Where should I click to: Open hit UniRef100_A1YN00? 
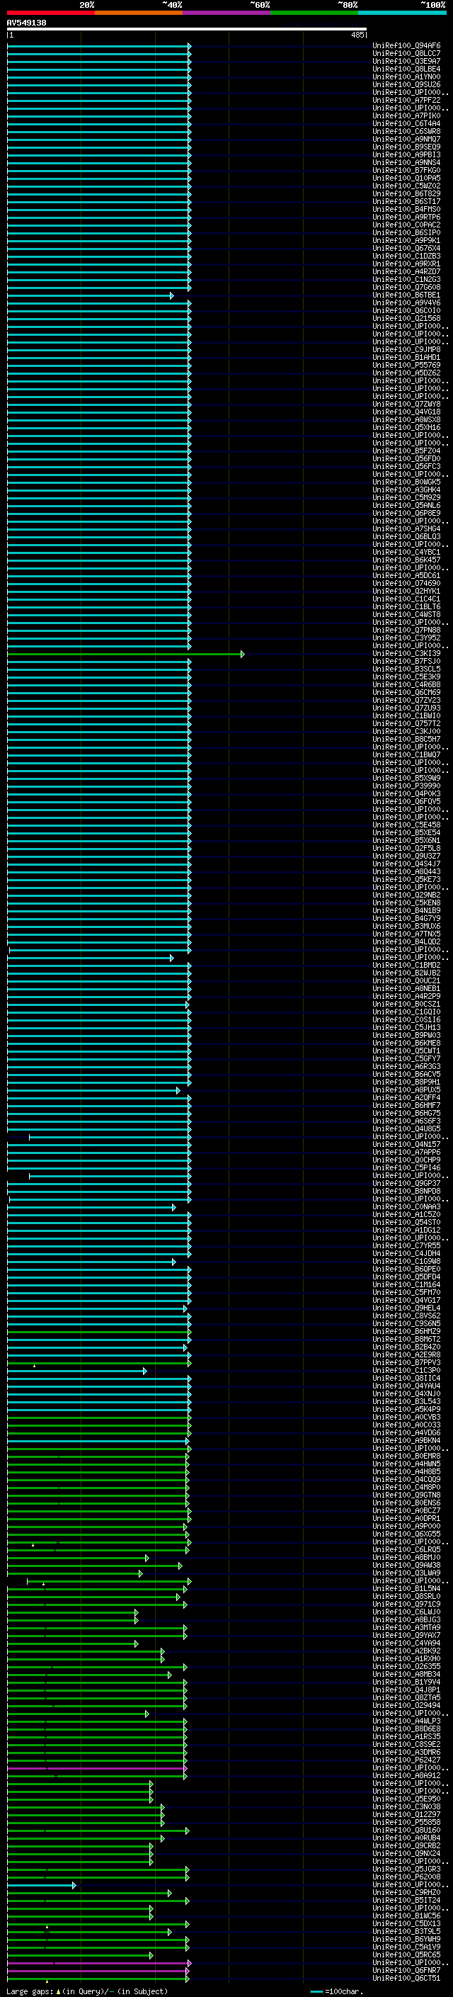406,77
